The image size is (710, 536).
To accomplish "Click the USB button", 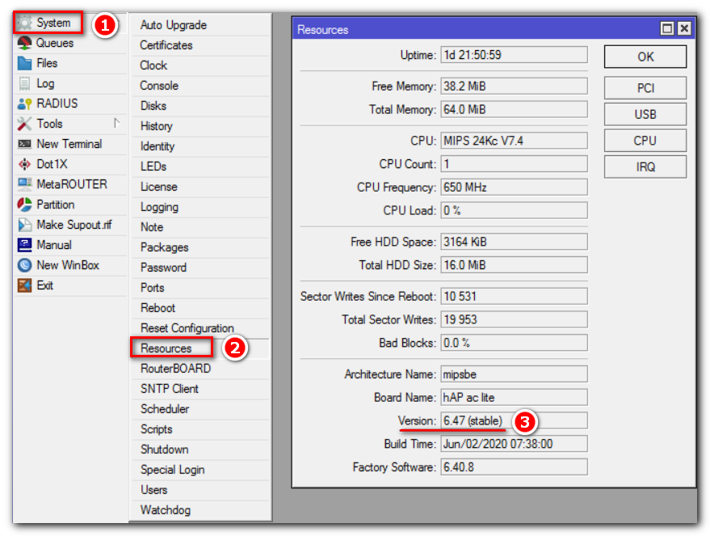I will pos(645,114).
